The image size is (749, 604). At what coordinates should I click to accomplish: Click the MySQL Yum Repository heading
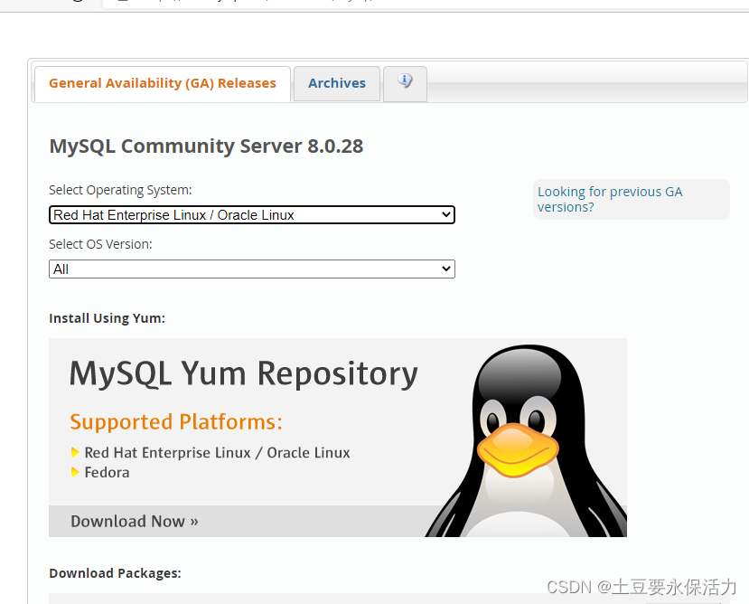pos(244,373)
